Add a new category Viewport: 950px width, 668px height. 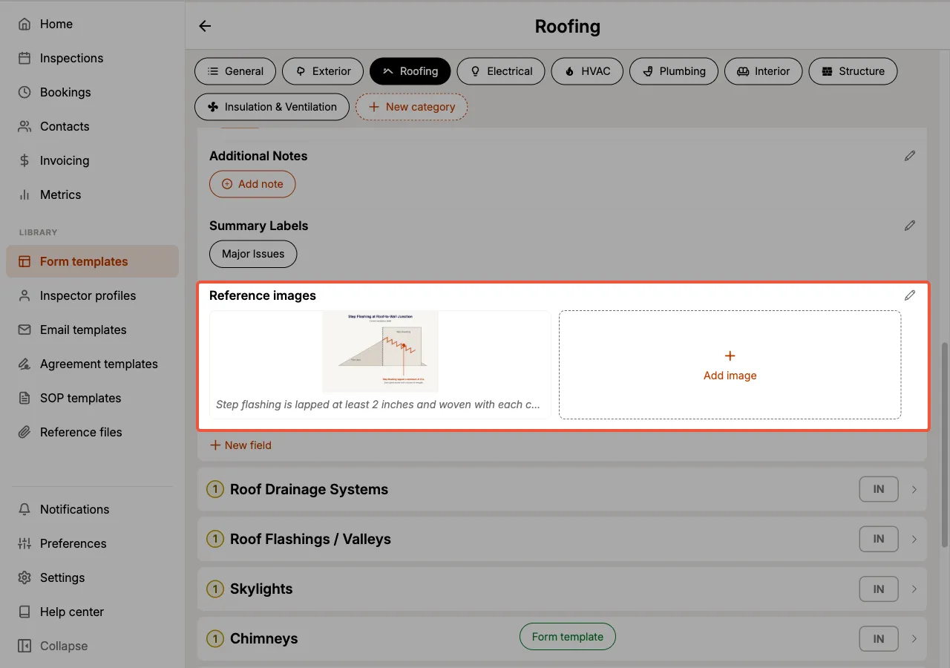click(x=412, y=107)
